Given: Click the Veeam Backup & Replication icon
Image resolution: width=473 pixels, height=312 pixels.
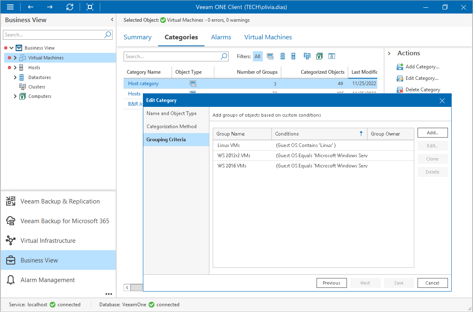Looking at the screenshot, I should click(11, 201).
